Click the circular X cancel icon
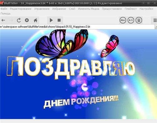Screen dimensions: 157x123 click(27, 20)
